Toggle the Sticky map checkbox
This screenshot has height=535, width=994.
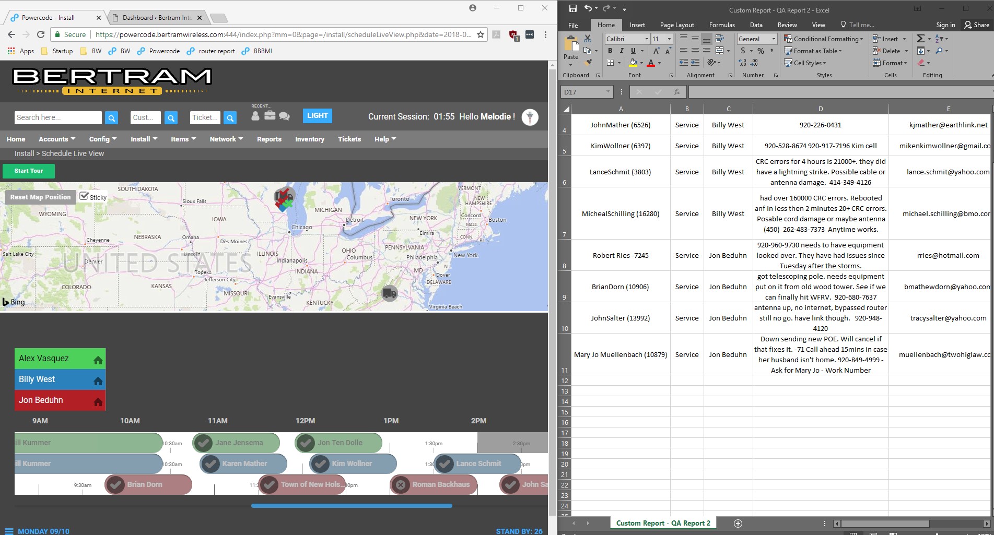tap(84, 196)
